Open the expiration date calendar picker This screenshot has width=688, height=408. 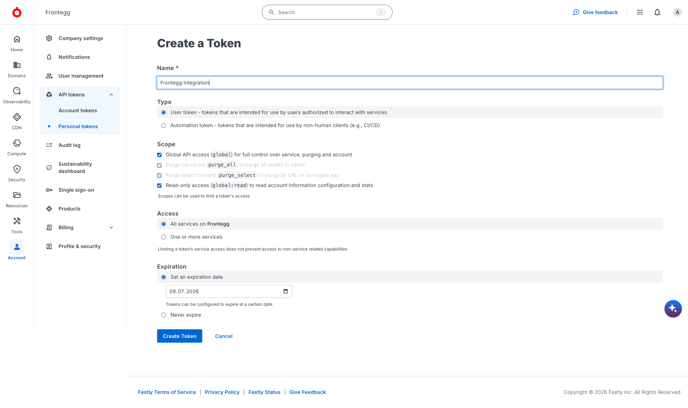pos(286,291)
